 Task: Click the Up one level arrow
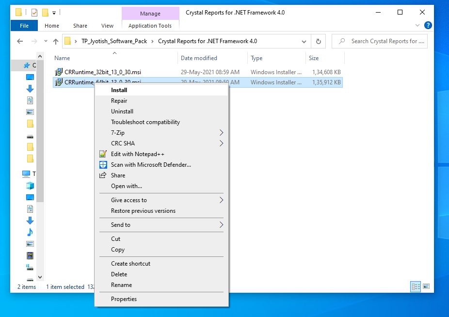56,42
